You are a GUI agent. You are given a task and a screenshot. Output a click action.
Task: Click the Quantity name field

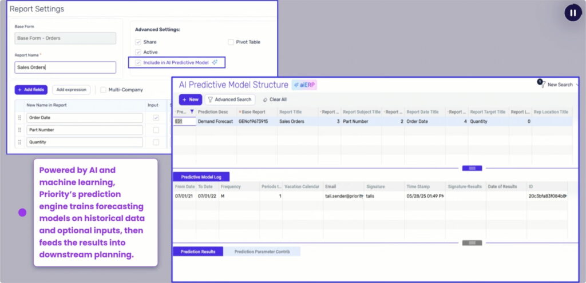click(x=85, y=142)
